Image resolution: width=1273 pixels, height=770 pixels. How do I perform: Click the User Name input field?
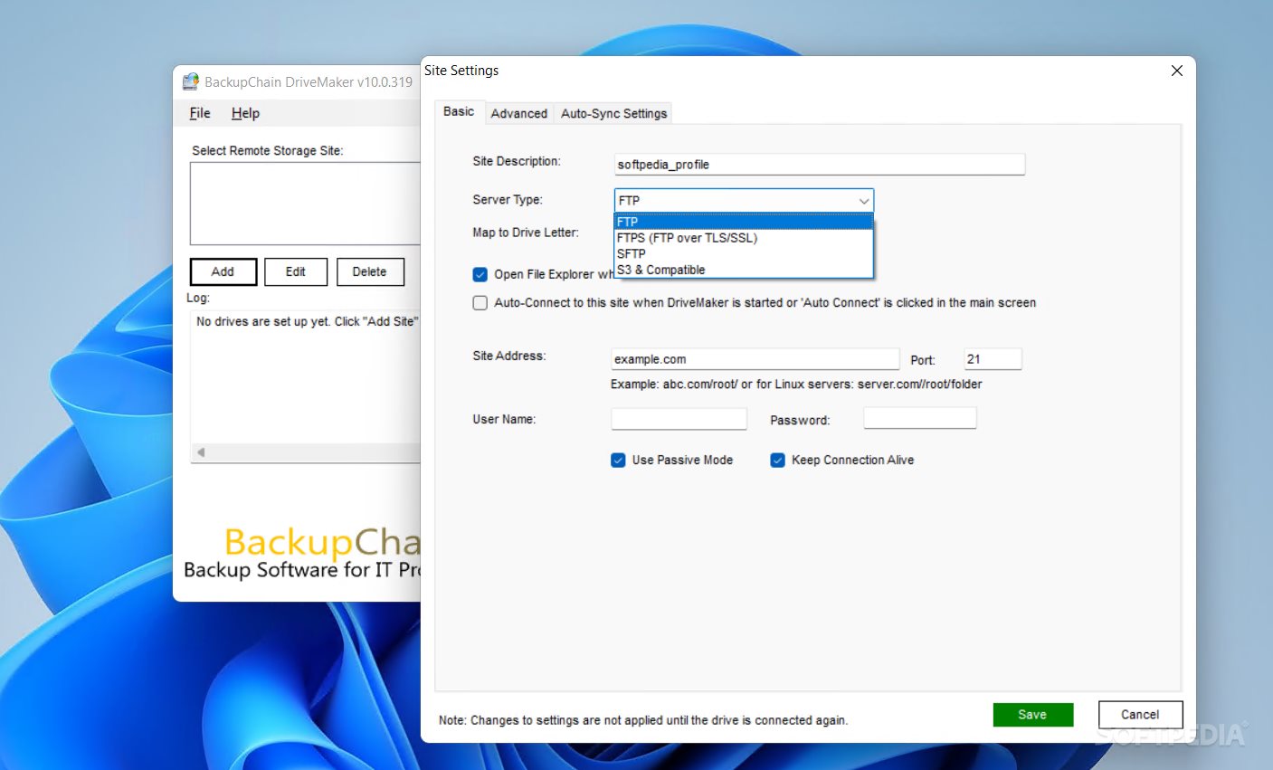[679, 419]
